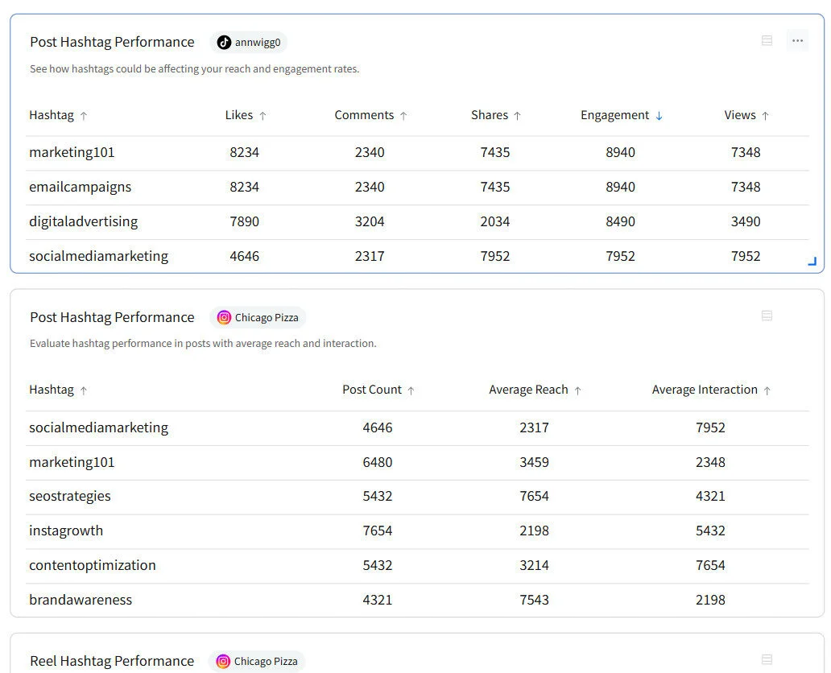831x673 pixels.
Task: Select the Chicago Pizza account badge
Action: (x=258, y=317)
